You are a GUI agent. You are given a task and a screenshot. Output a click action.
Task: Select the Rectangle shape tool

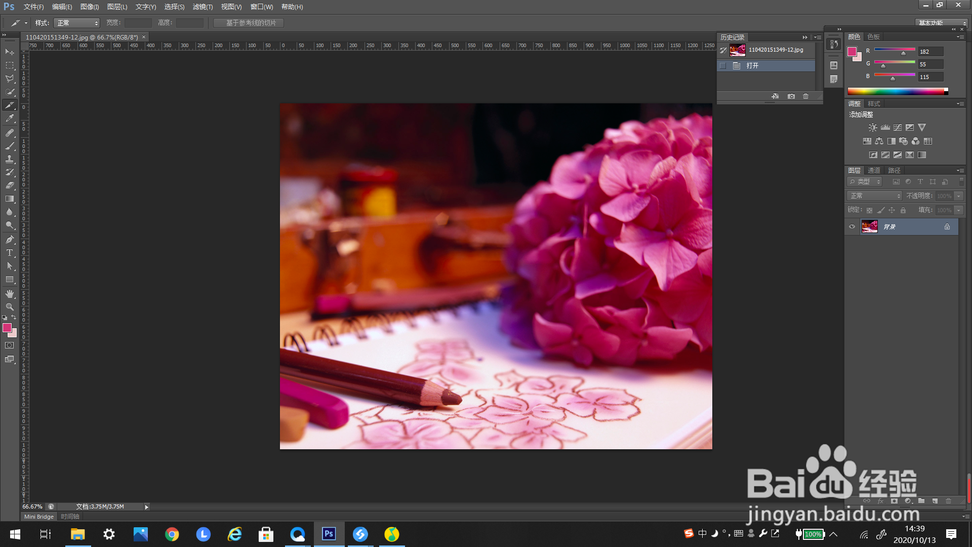pyautogui.click(x=10, y=279)
